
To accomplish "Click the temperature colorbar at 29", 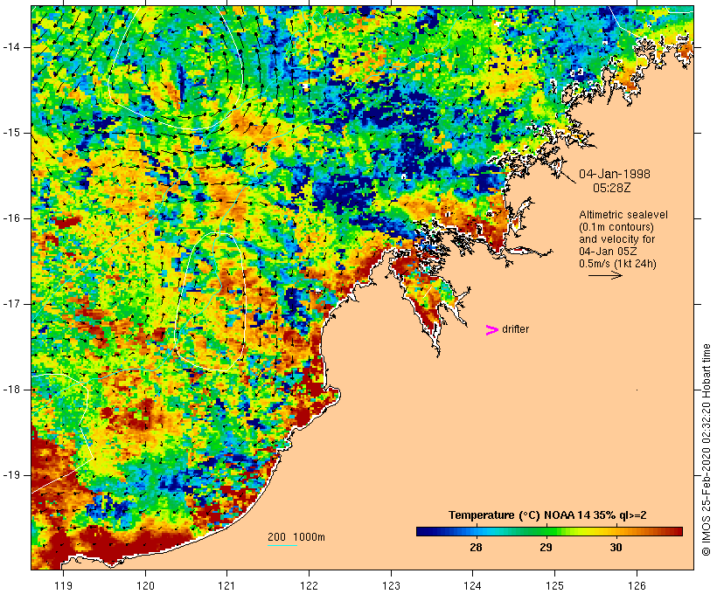I will 546,531.
